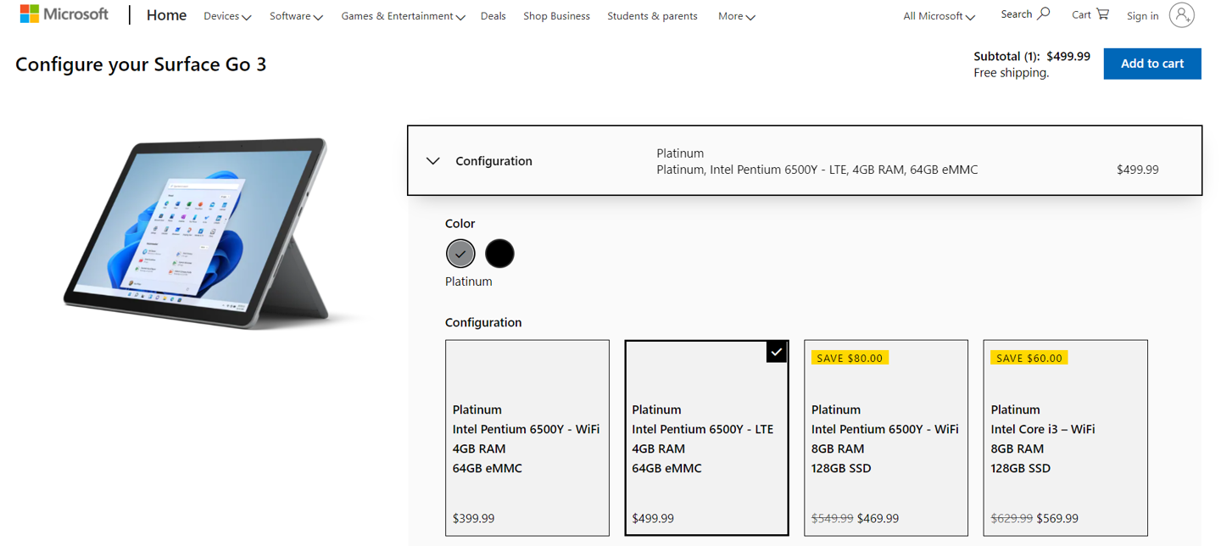1221x546 pixels.
Task: Select the Pentium 6500Y LTE 4GB configuration
Action: point(706,437)
